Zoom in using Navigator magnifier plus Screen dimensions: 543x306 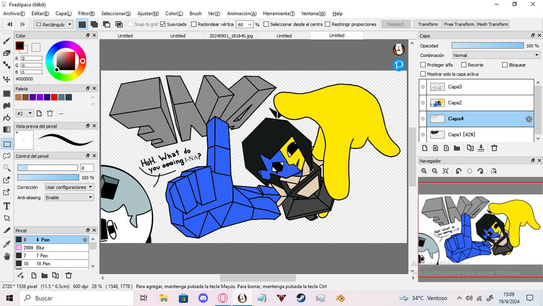tap(424, 171)
